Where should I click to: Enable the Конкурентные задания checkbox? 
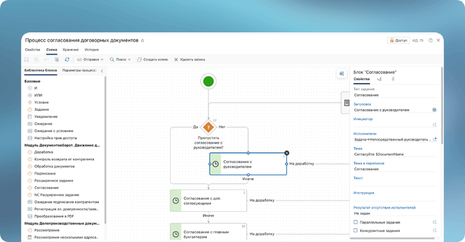[356, 231]
